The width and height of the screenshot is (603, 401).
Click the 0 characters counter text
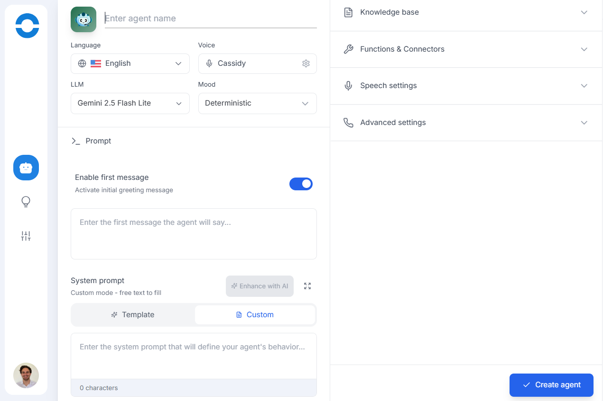[99, 388]
